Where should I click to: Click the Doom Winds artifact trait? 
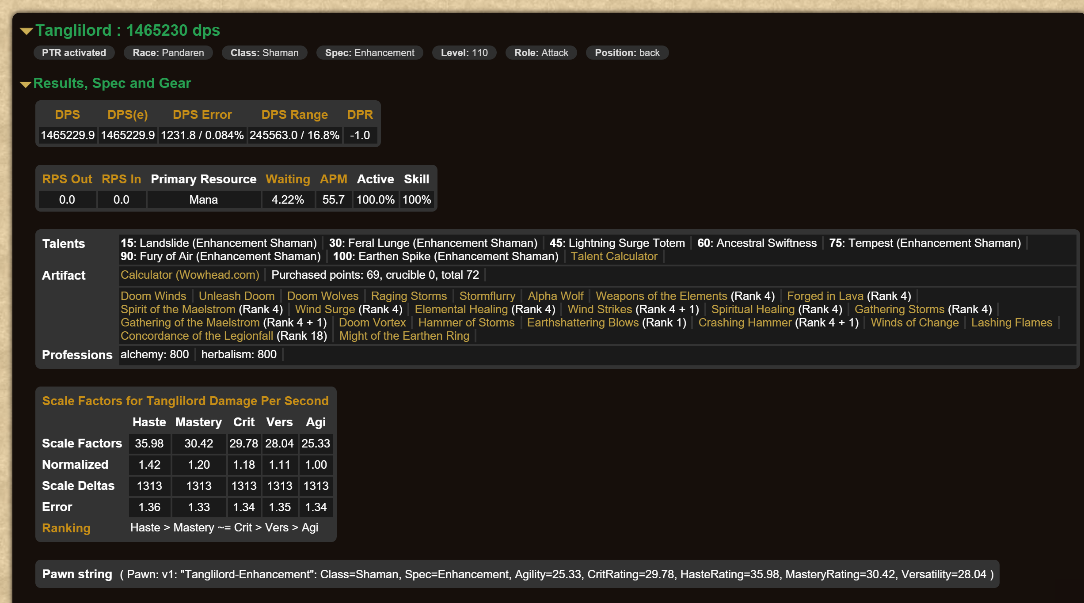(x=153, y=296)
